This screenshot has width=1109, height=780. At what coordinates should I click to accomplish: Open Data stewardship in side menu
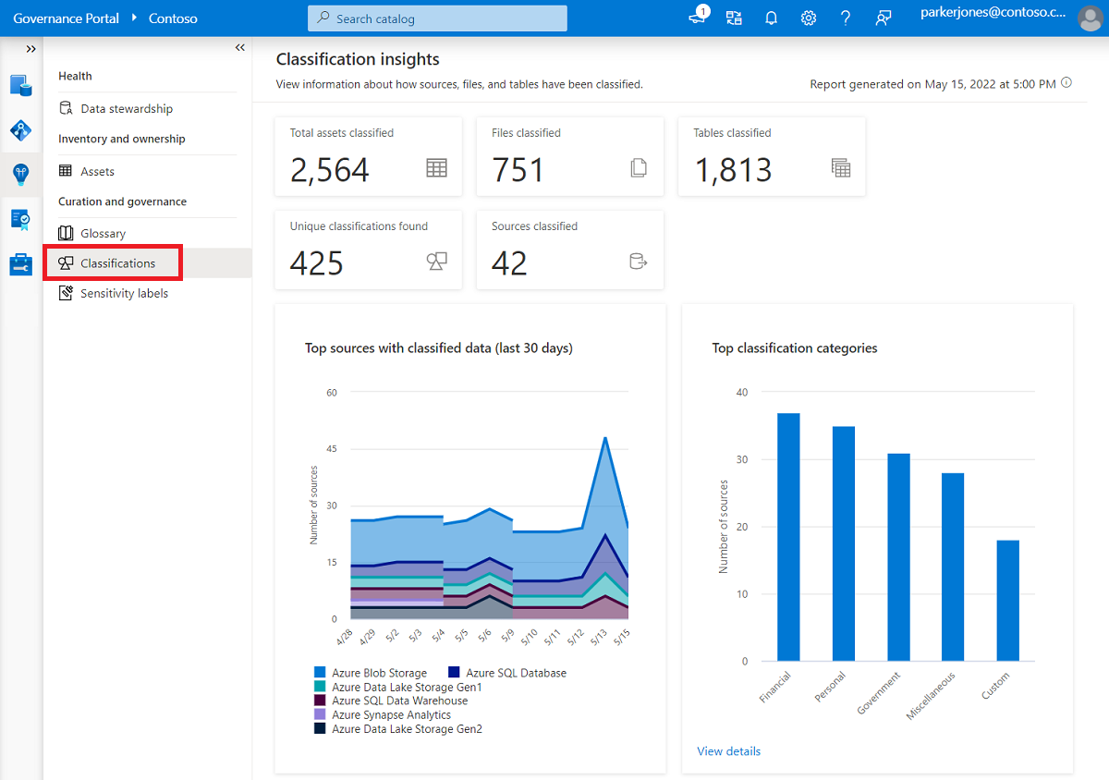point(126,109)
